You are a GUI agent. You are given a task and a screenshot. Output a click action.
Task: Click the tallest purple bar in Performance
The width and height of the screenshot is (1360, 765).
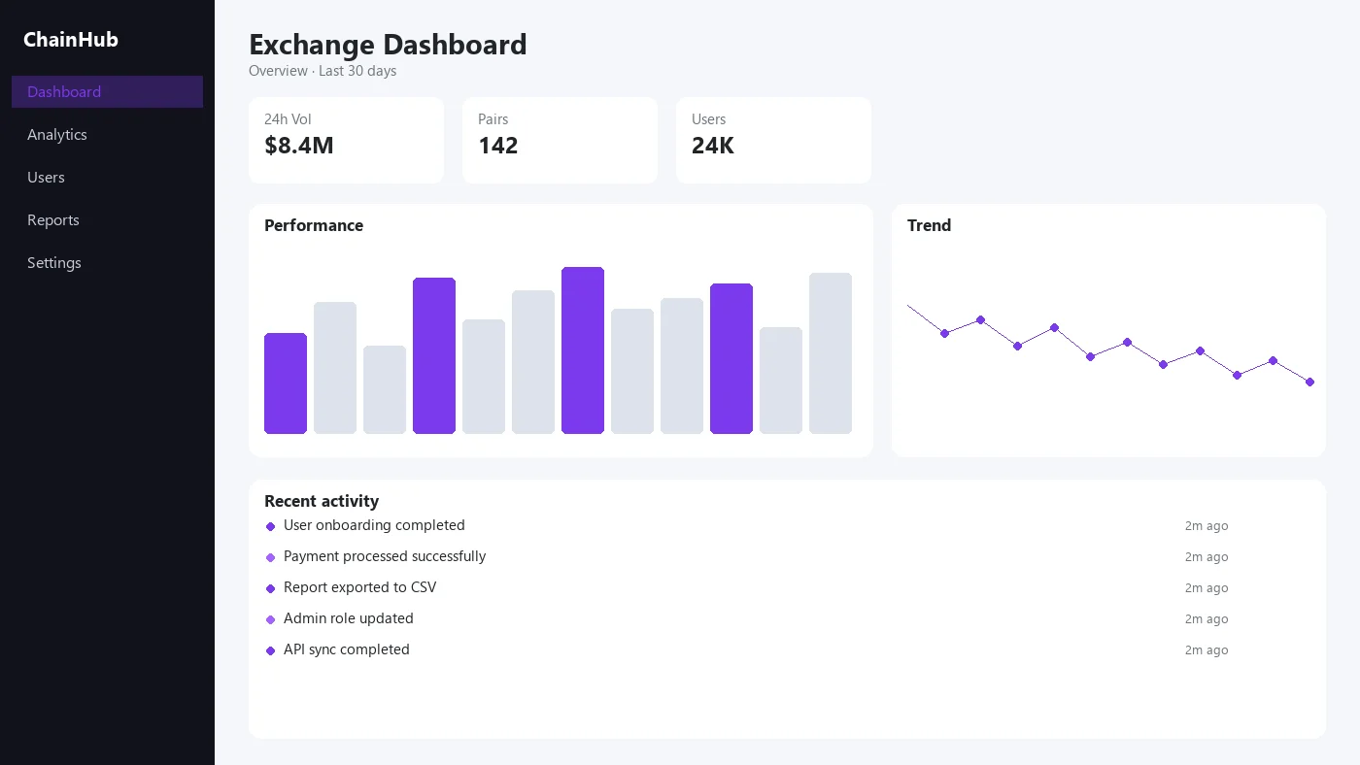(x=583, y=350)
